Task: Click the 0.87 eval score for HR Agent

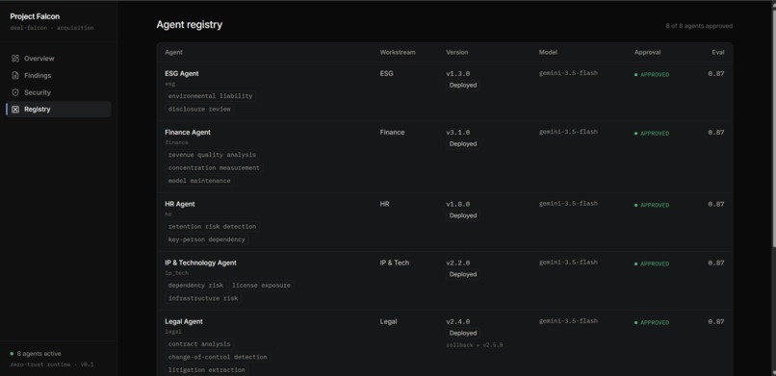Action: [x=716, y=204]
